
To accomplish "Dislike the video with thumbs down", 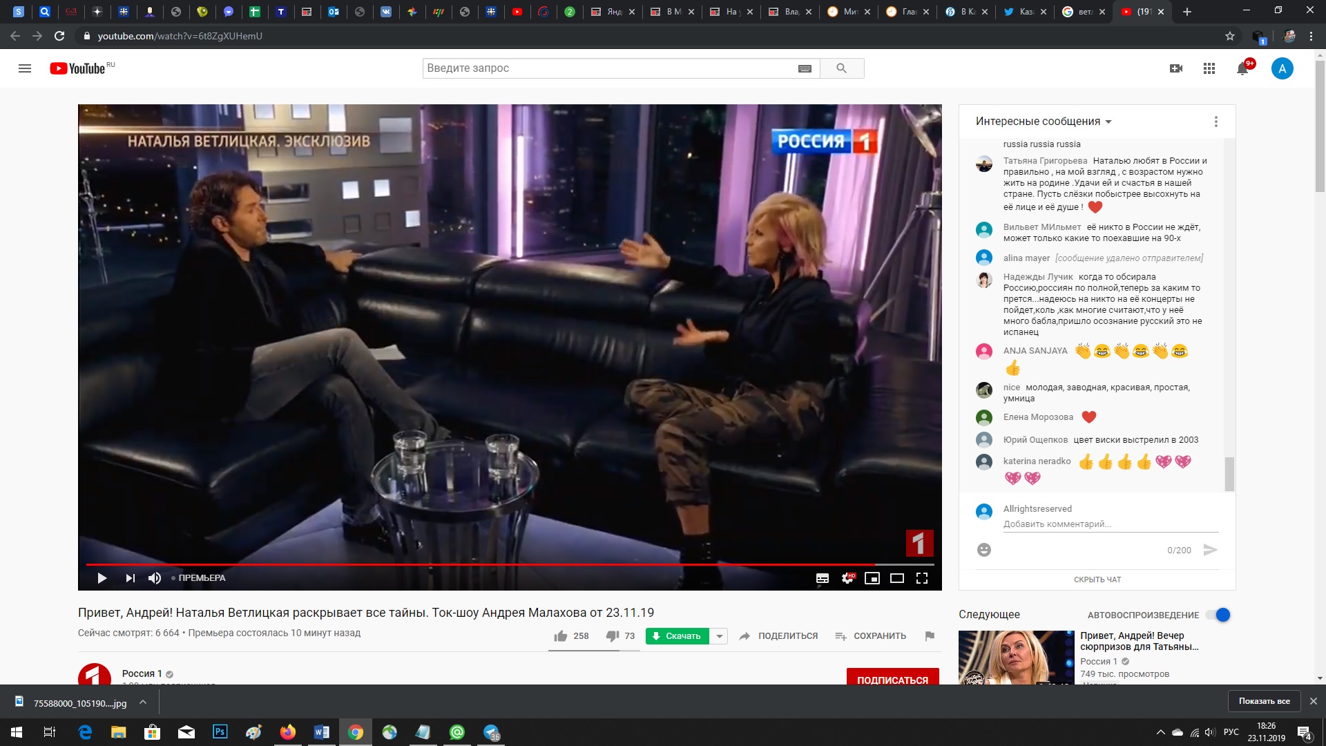I will pyautogui.click(x=613, y=635).
